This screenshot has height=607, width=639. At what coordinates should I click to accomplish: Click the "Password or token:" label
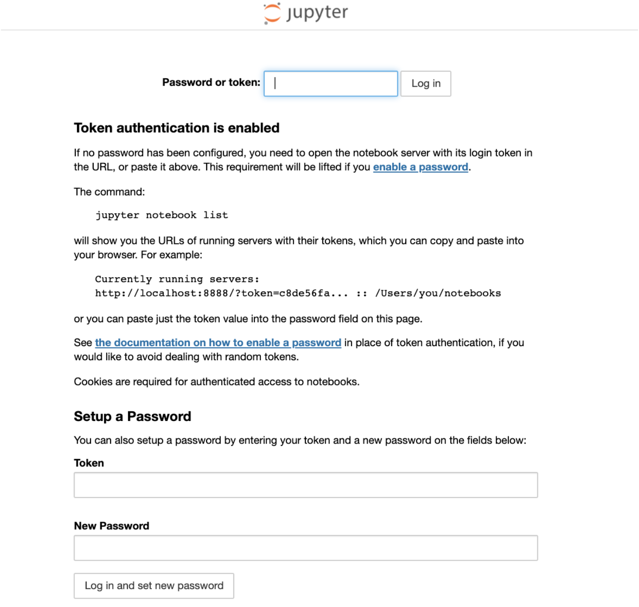coord(211,82)
